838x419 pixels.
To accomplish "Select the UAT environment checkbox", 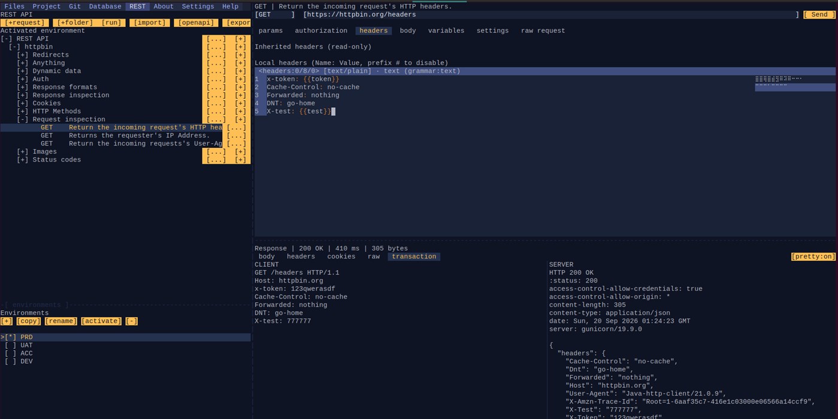I will pos(10,345).
